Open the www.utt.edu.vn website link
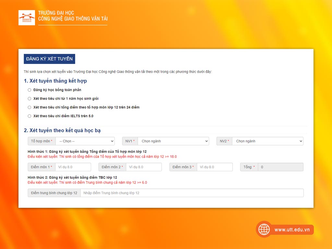This screenshot has height=249, width=332. [x=292, y=230]
